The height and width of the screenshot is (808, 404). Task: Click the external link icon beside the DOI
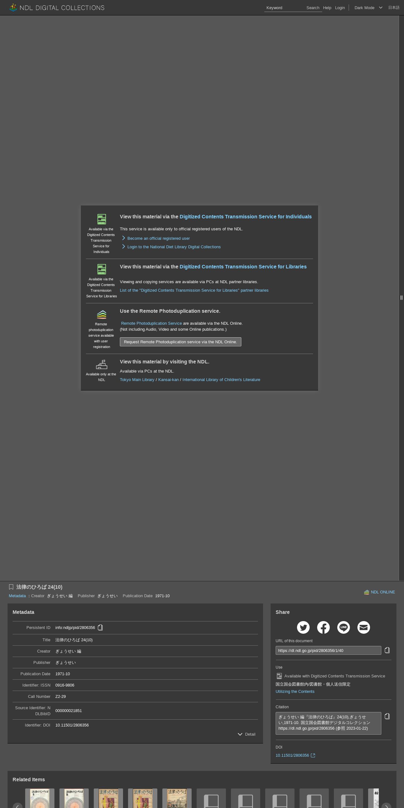pyautogui.click(x=313, y=755)
